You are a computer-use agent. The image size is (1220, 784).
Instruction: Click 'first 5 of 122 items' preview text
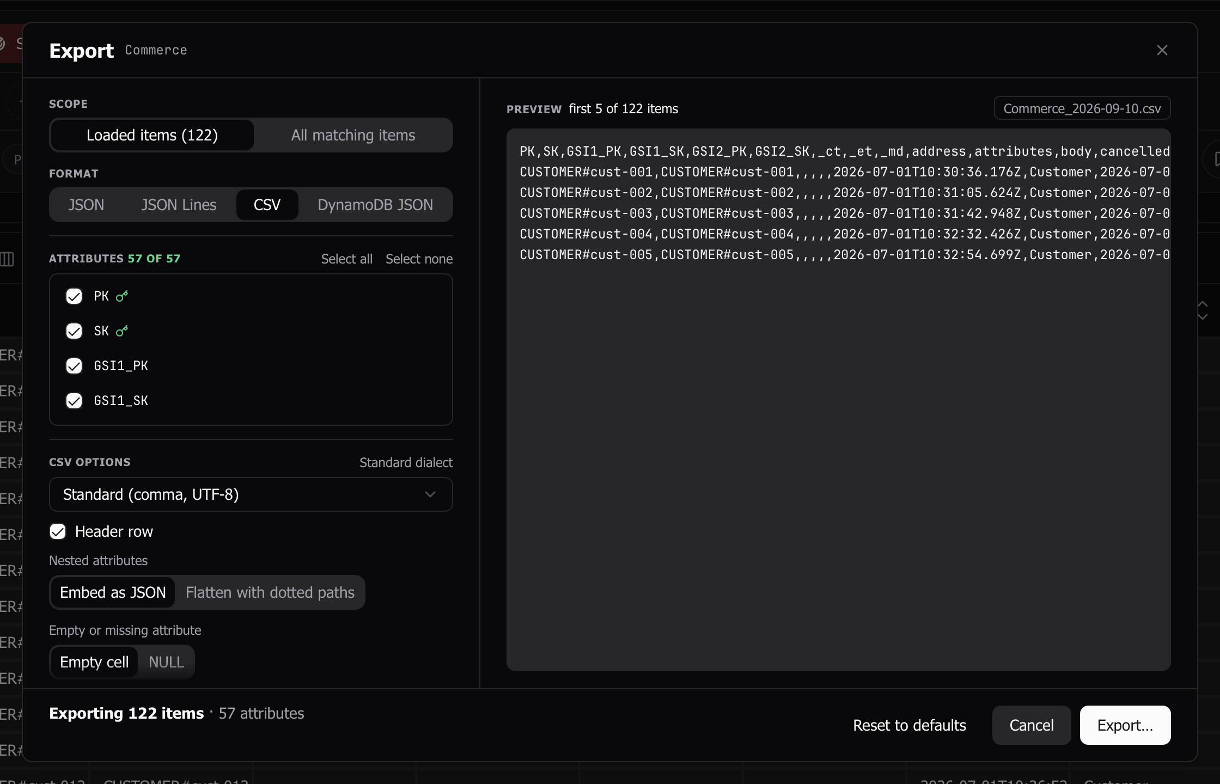[x=624, y=109]
